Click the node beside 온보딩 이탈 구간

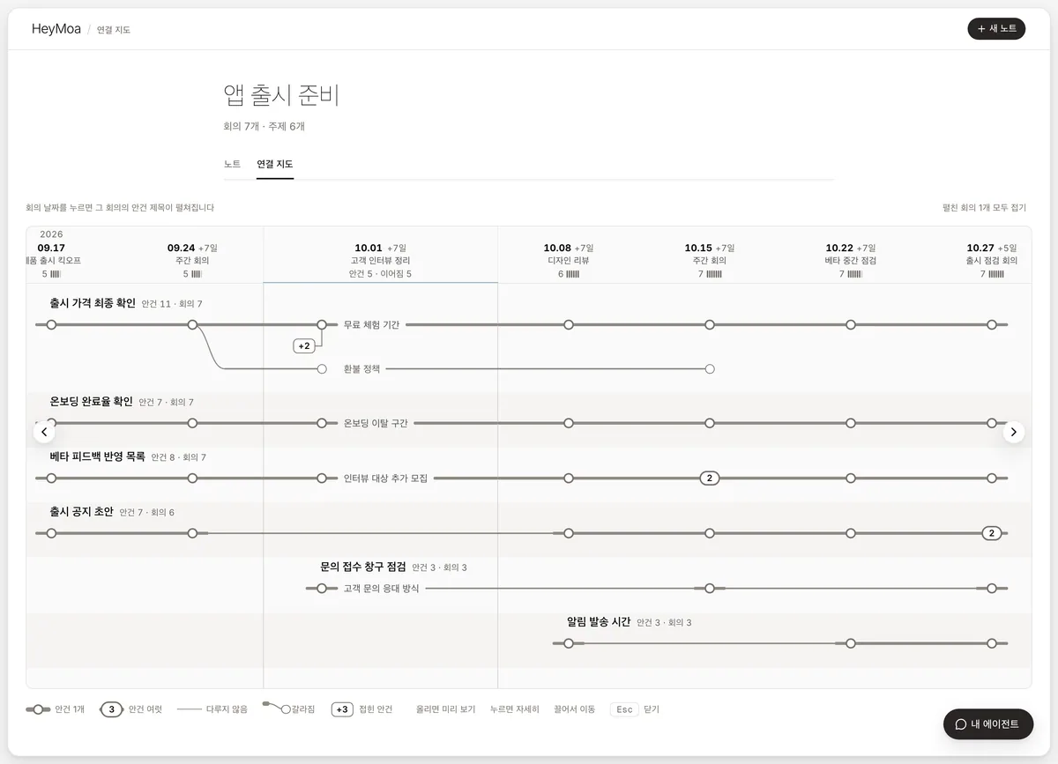pos(322,424)
